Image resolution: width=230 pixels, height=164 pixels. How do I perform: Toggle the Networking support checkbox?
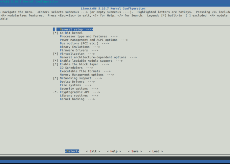(55, 78)
